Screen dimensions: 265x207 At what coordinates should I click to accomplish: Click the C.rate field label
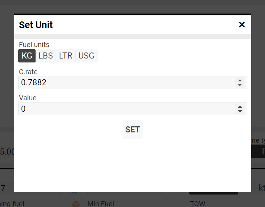28,72
